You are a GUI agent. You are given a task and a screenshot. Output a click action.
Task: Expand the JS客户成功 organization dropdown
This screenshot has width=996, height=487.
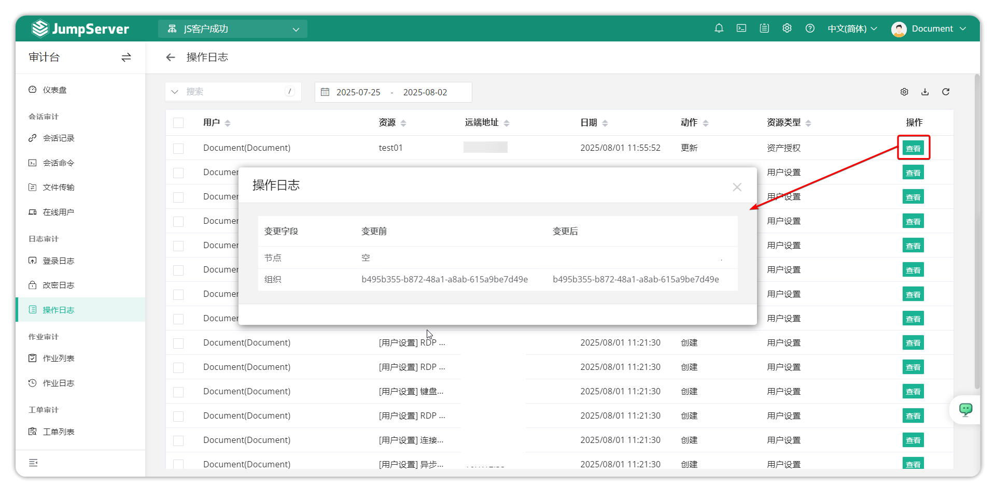tap(233, 29)
